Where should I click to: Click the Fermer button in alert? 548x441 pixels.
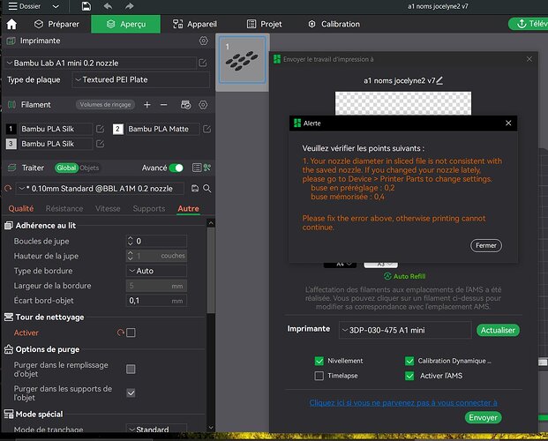pyautogui.click(x=486, y=245)
